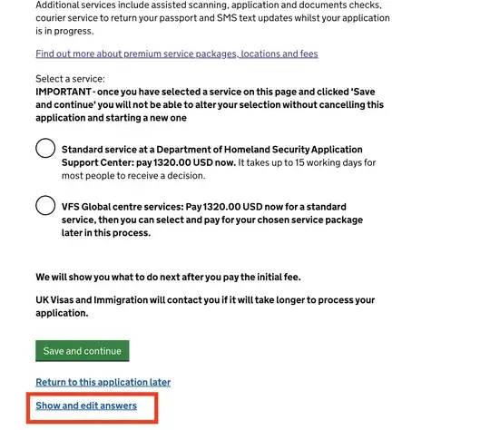Click 'later in this process' label text
490x430 pixels.
106,233
